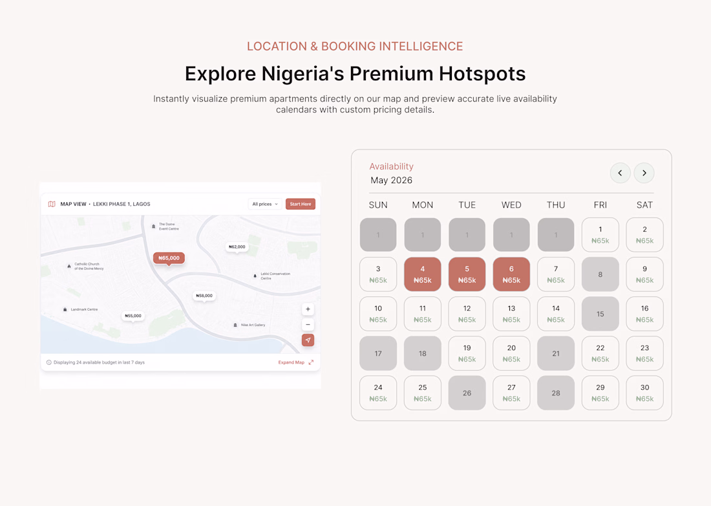Image resolution: width=711 pixels, height=506 pixels.
Task: Select May 19 on the calendar
Action: (x=467, y=353)
